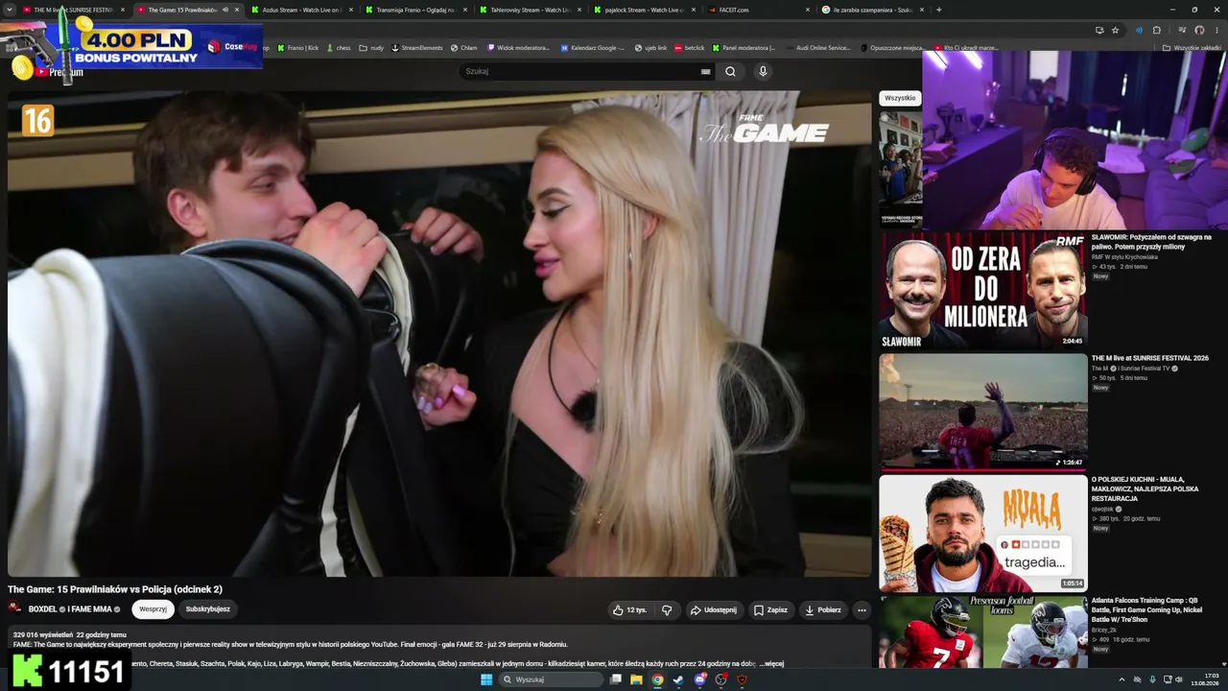Open the chess bookmark
This screenshot has height=691, width=1228.
click(338, 47)
